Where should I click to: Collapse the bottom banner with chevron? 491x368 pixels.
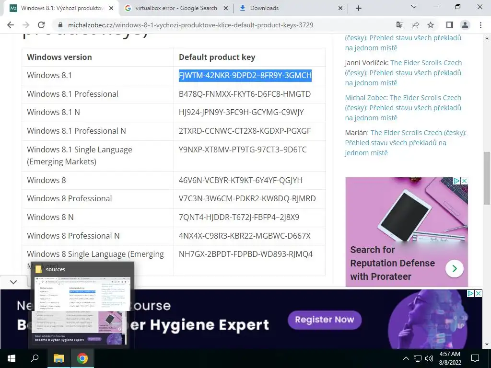(13, 282)
